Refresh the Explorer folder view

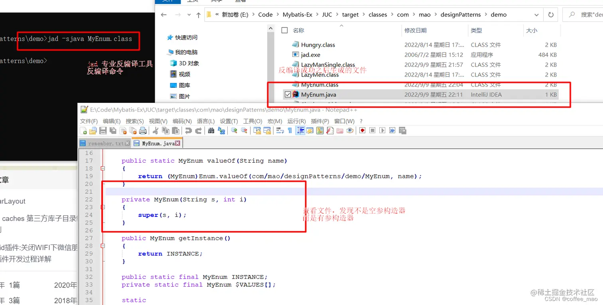click(551, 15)
